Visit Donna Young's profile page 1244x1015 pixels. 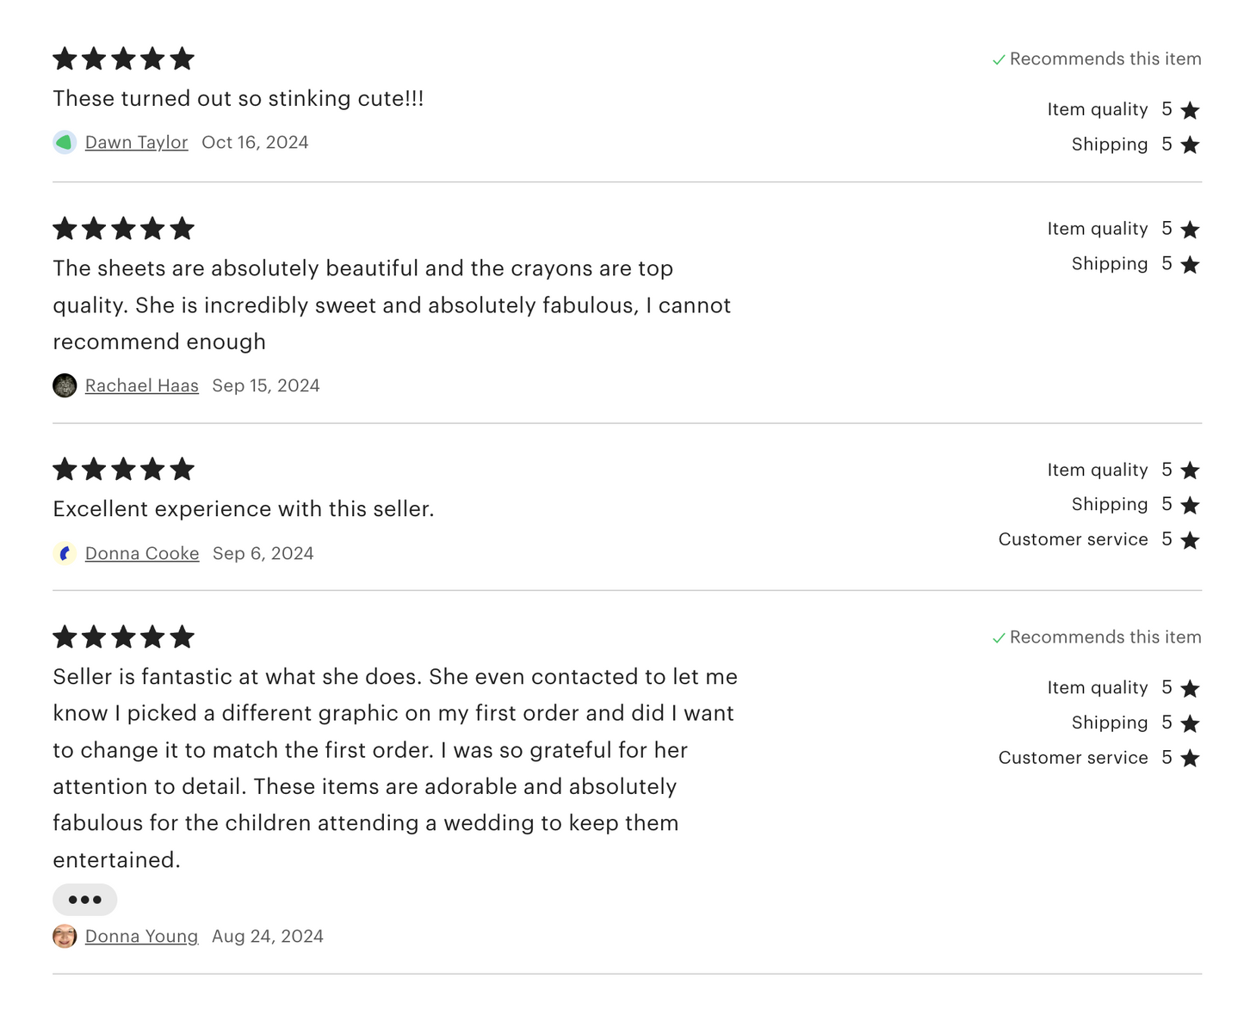(x=141, y=937)
